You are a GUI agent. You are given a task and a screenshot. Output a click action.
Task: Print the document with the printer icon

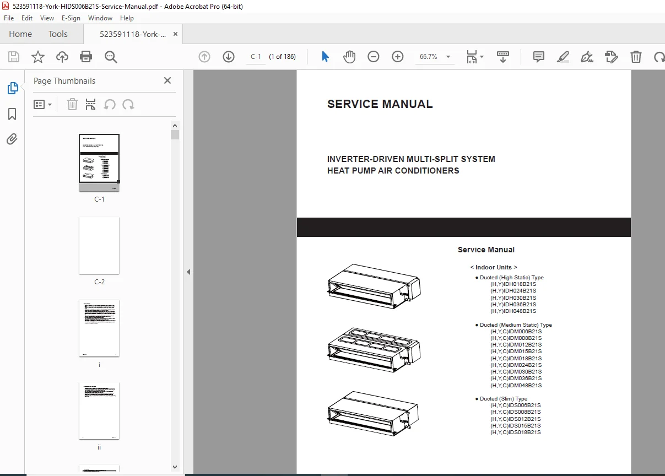86,57
